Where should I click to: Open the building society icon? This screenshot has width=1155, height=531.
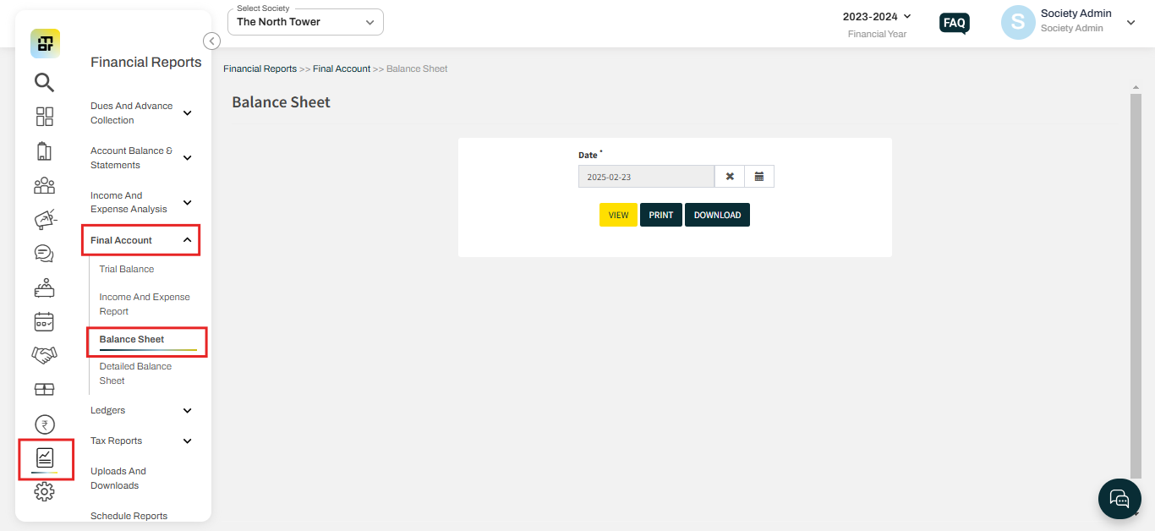(44, 151)
